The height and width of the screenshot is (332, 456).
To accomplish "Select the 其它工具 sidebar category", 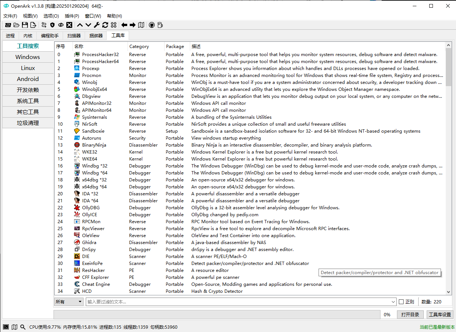I will [x=28, y=112].
